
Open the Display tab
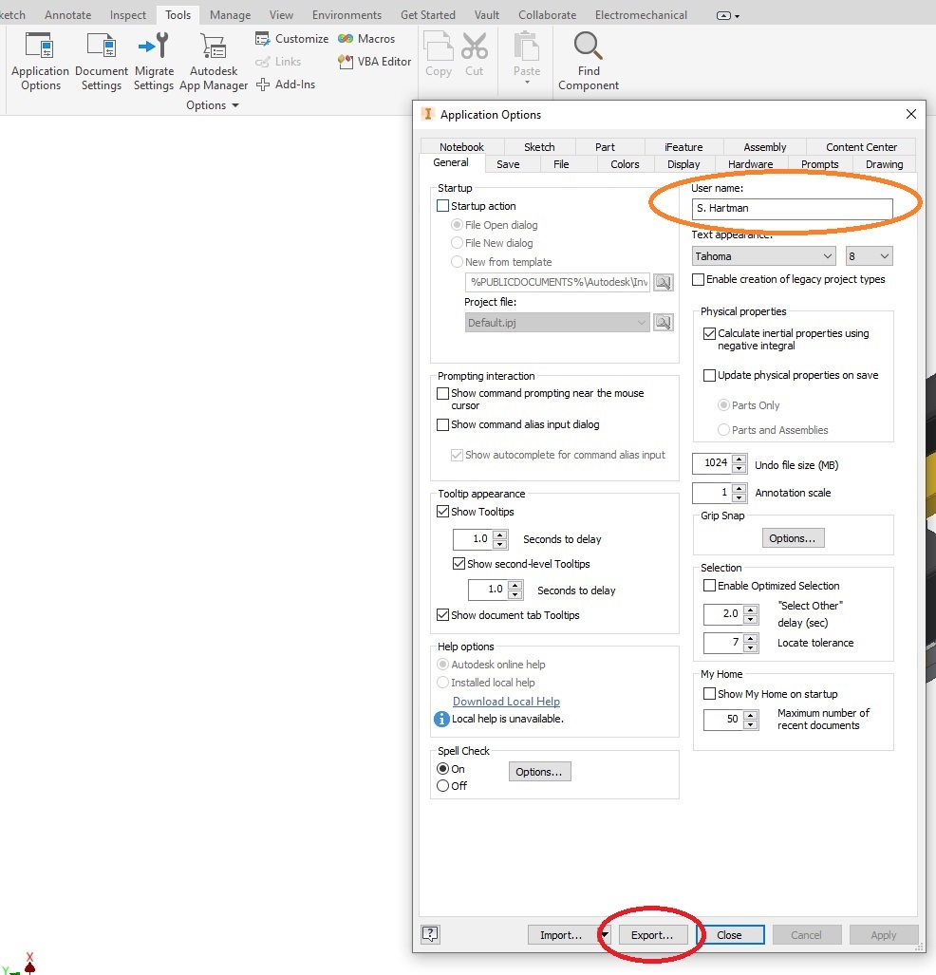[683, 164]
